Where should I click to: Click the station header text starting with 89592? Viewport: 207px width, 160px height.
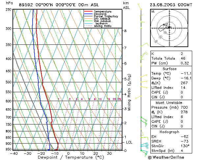point(59,5)
